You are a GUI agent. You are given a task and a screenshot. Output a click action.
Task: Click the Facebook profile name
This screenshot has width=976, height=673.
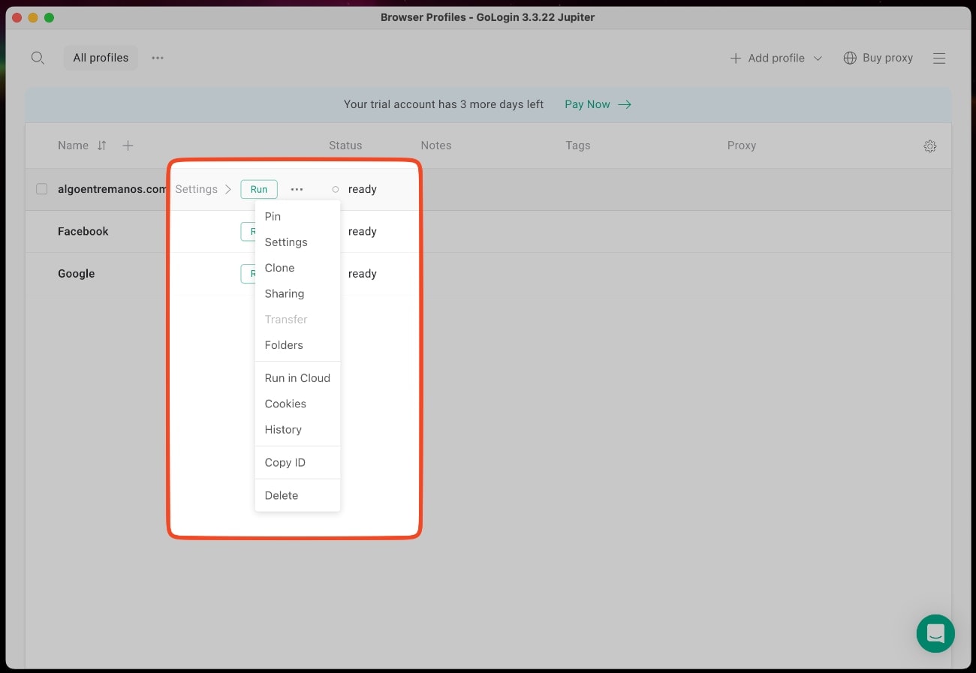(x=83, y=231)
